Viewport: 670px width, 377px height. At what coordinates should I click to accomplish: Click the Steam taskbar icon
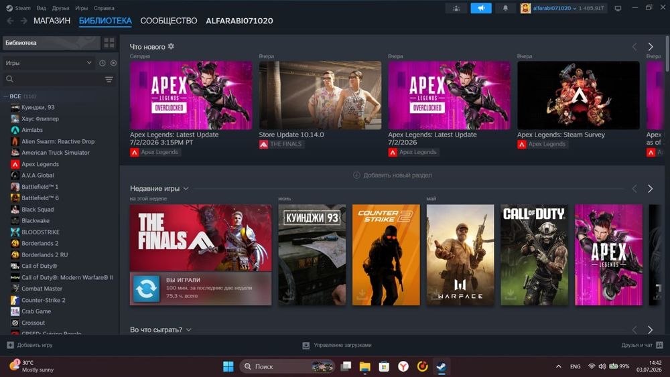[x=442, y=366]
